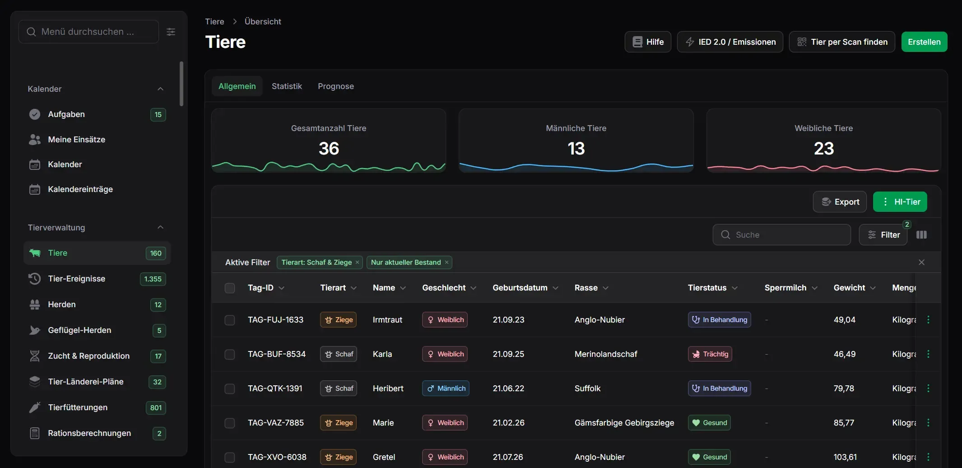Open the Filter button
The image size is (962, 468).
coord(883,235)
